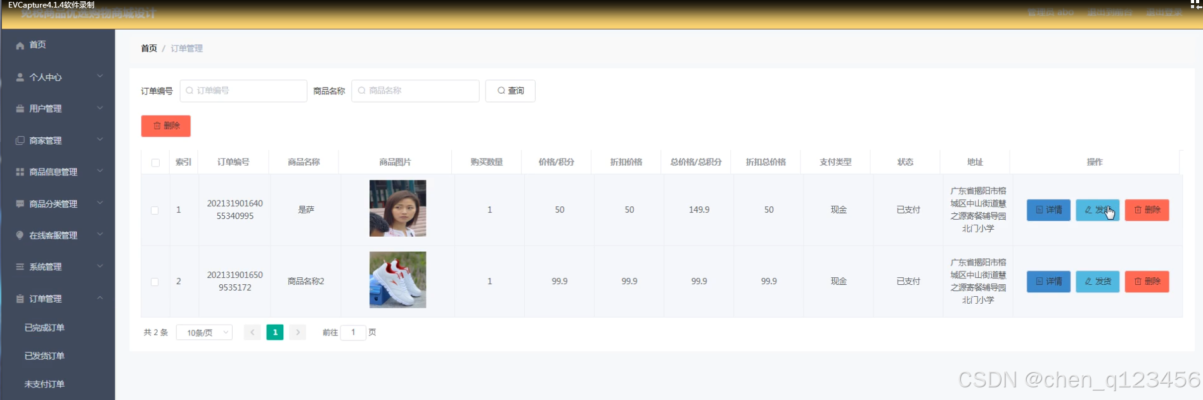Expand the 商品分类管理 menu chevron
This screenshot has height=400, width=1203.
click(100, 203)
